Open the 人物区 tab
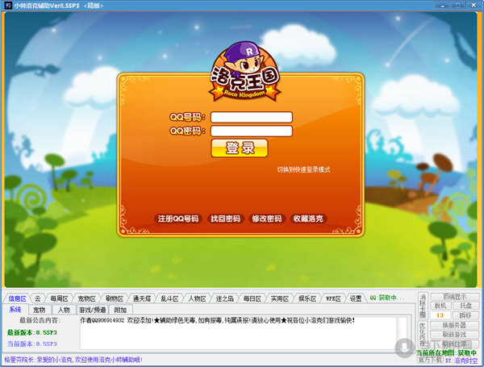 coord(197,298)
